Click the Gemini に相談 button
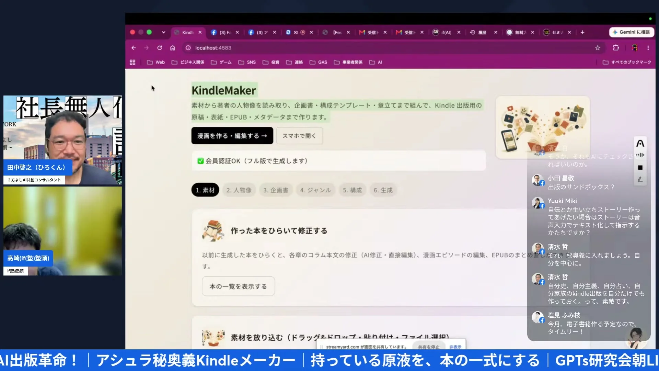 632,32
